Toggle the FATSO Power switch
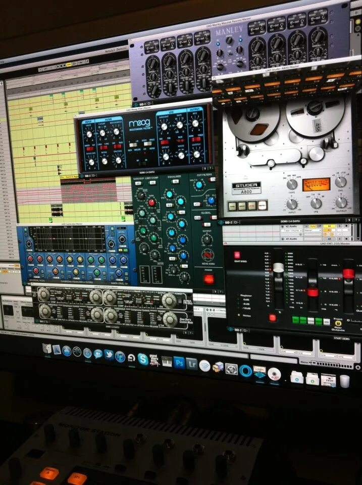Image resolution: width=362 pixels, height=485 pixels. [179, 300]
